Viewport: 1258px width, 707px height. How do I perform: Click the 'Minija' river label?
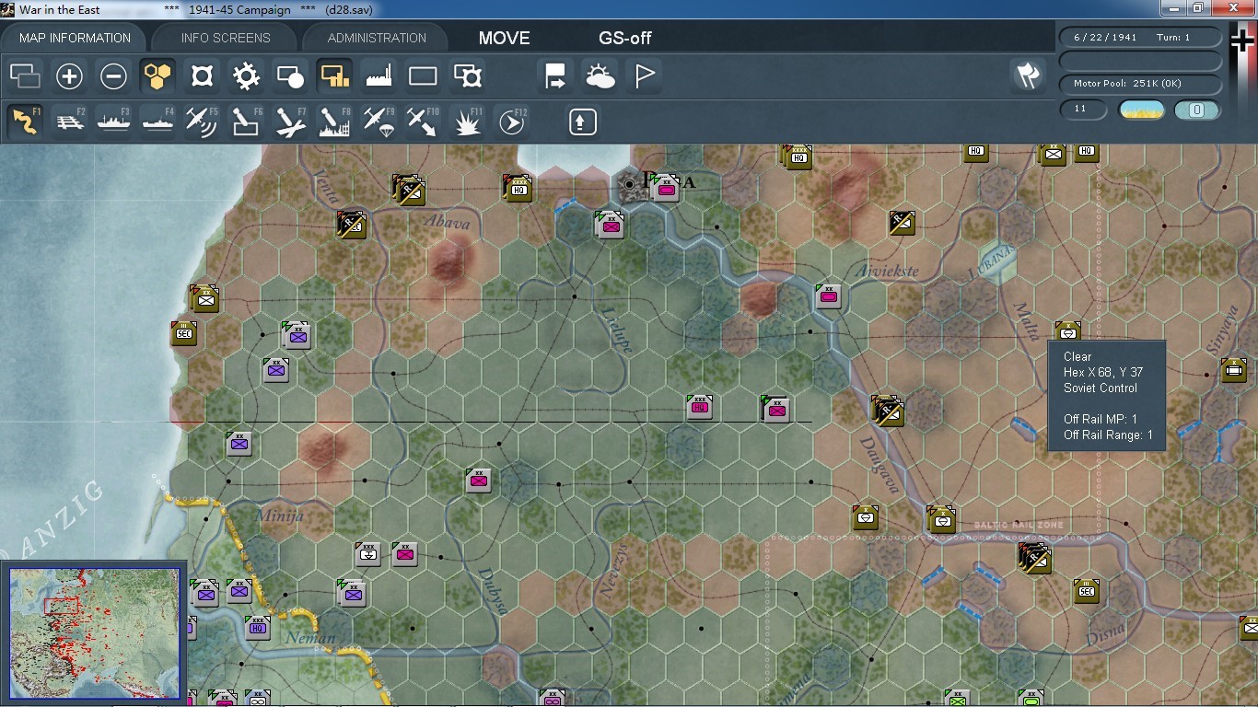(x=279, y=516)
